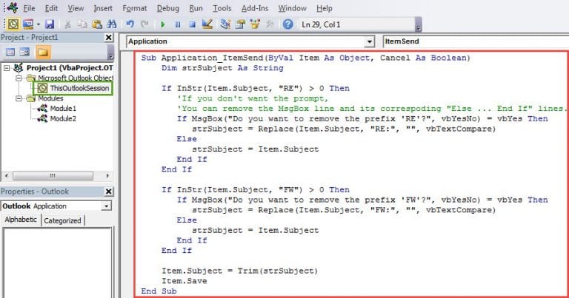Viewport: 569px width, 298px height.
Task: Collapse the Modules folder node
Action: point(19,98)
